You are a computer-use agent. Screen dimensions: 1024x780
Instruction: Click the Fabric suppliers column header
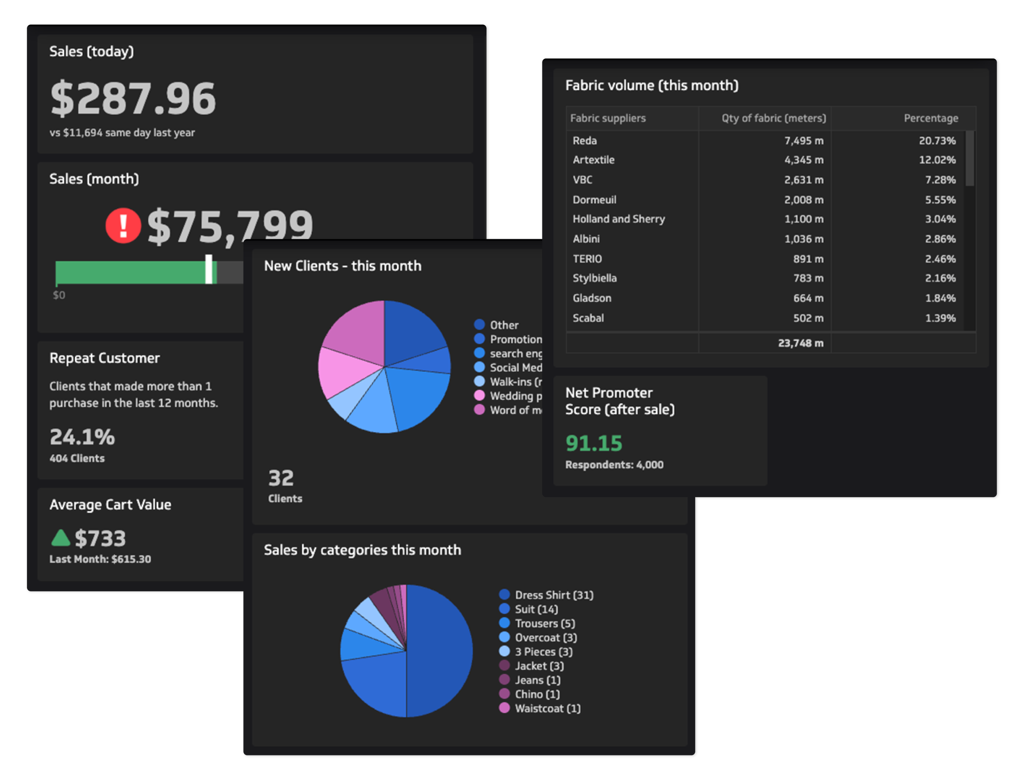607,118
